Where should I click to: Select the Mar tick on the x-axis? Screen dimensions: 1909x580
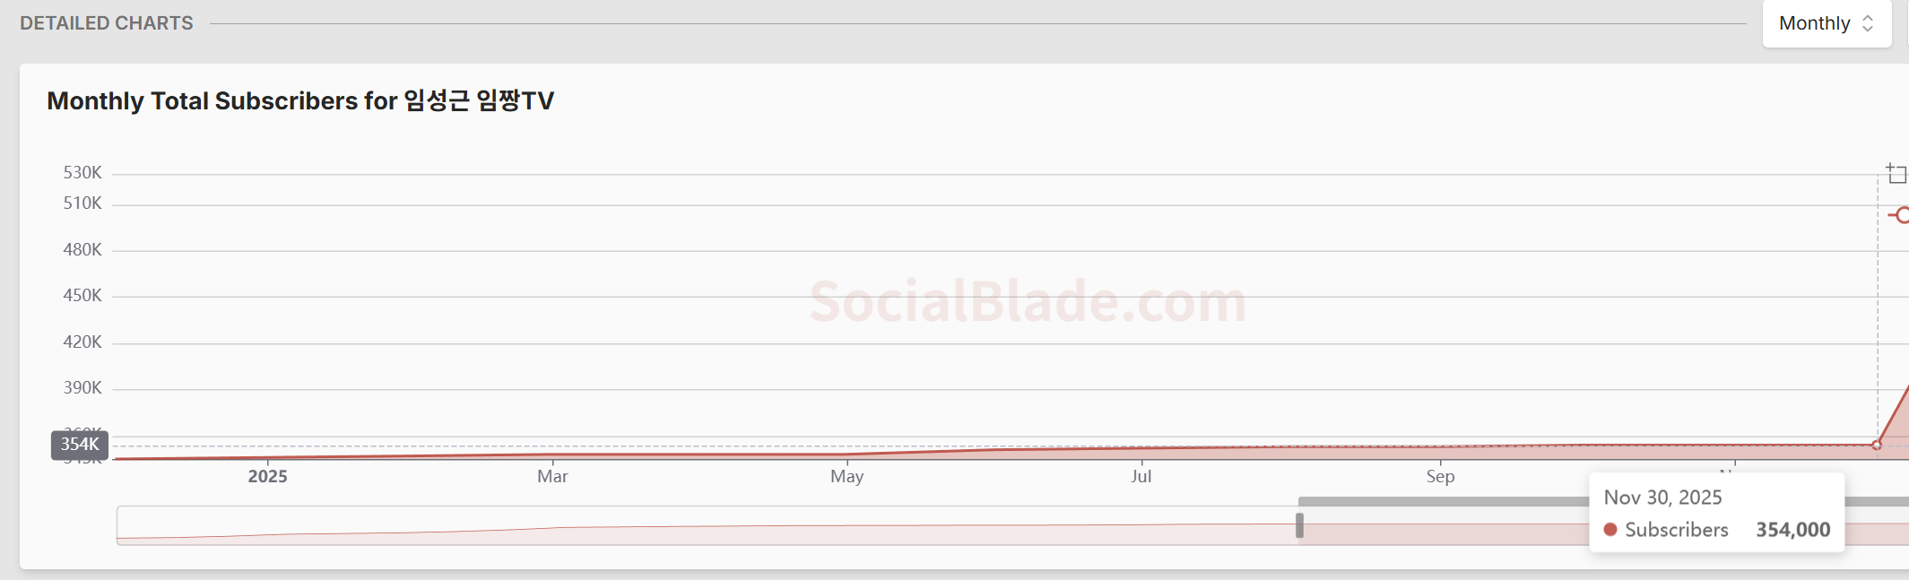(x=552, y=476)
